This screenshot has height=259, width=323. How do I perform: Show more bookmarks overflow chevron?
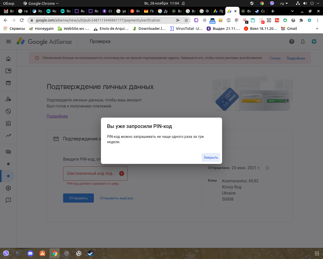point(317,29)
